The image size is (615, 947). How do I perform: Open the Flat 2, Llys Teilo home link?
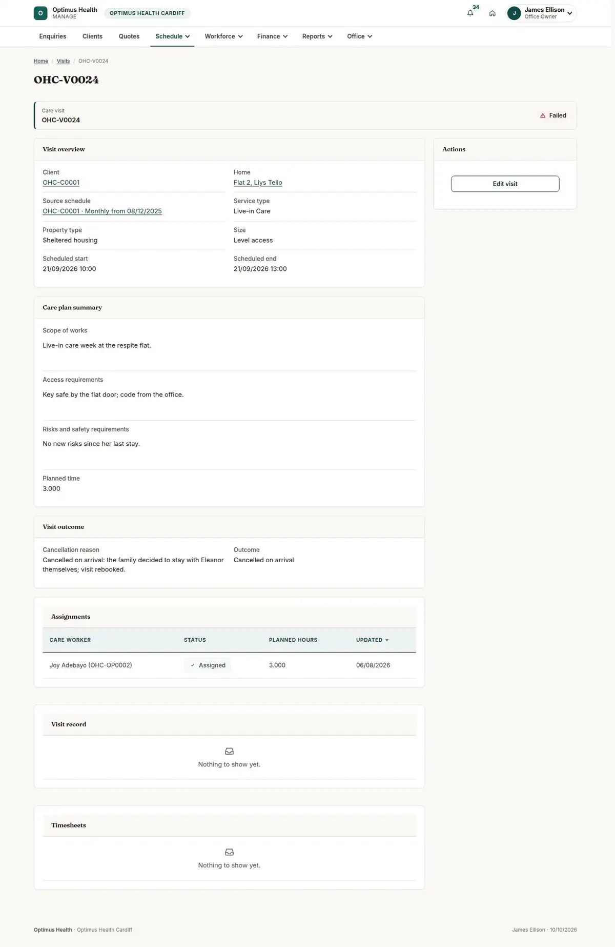258,183
